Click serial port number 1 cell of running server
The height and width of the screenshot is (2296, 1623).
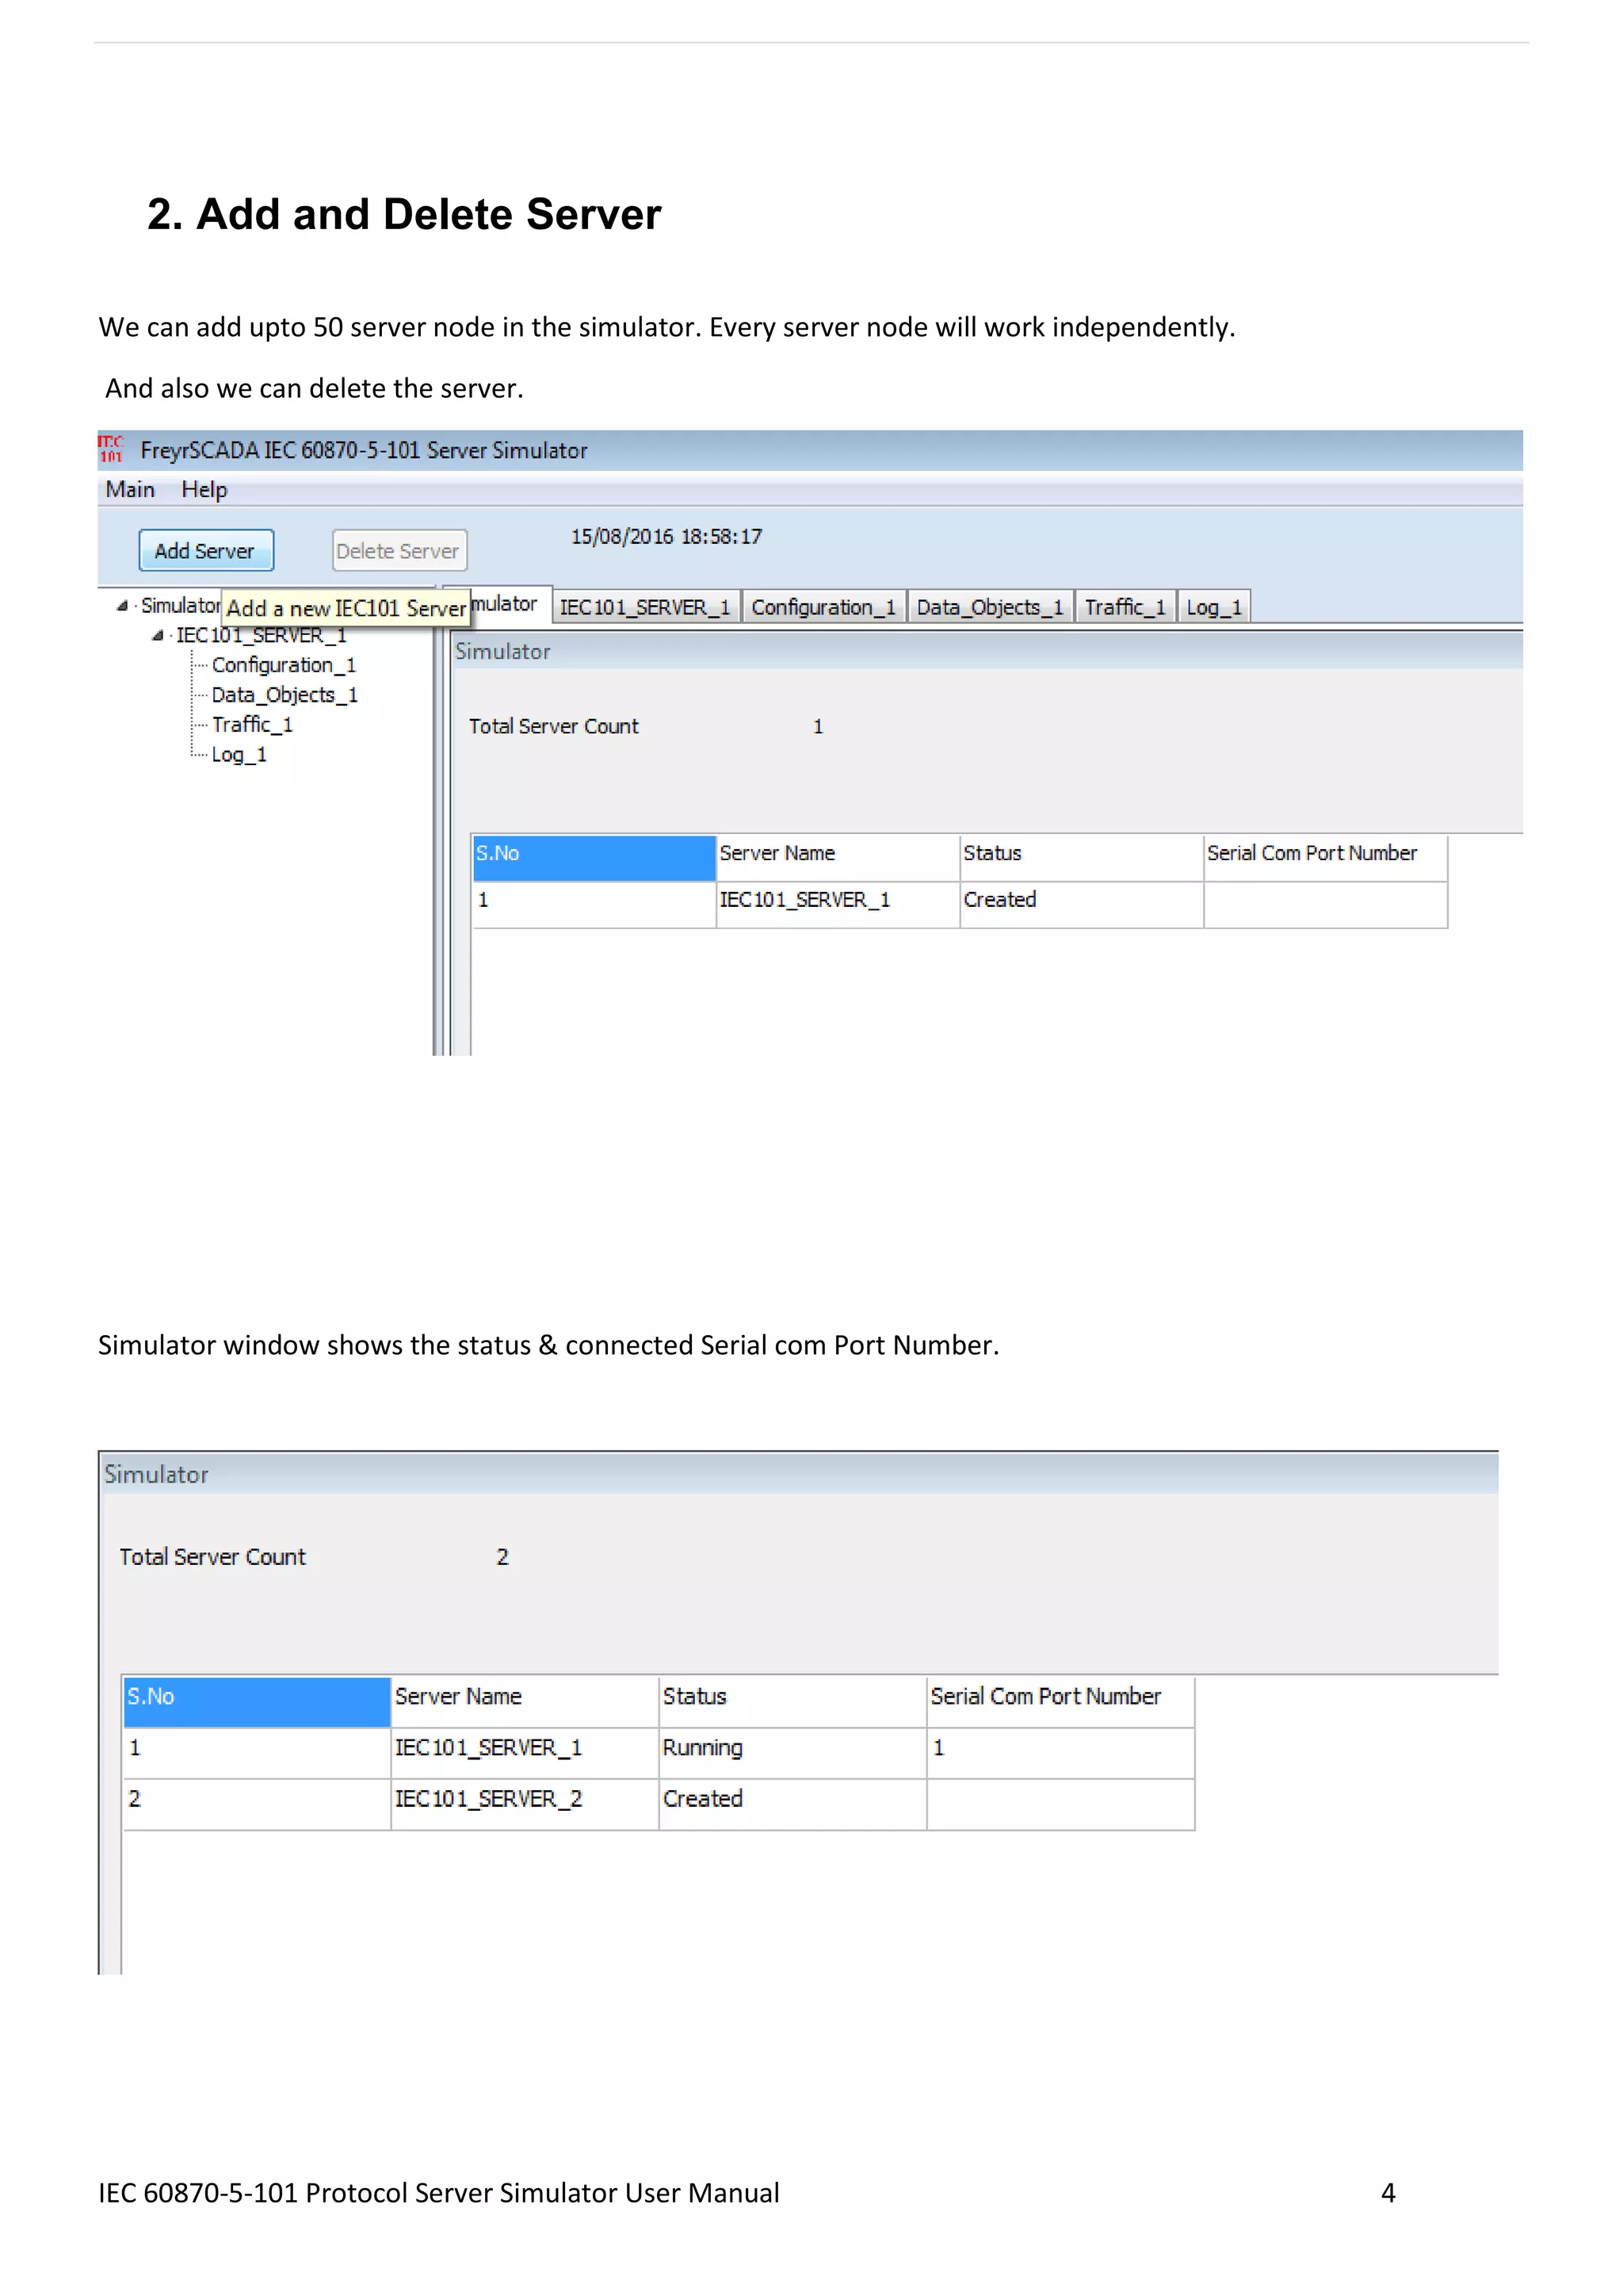click(x=1060, y=1753)
